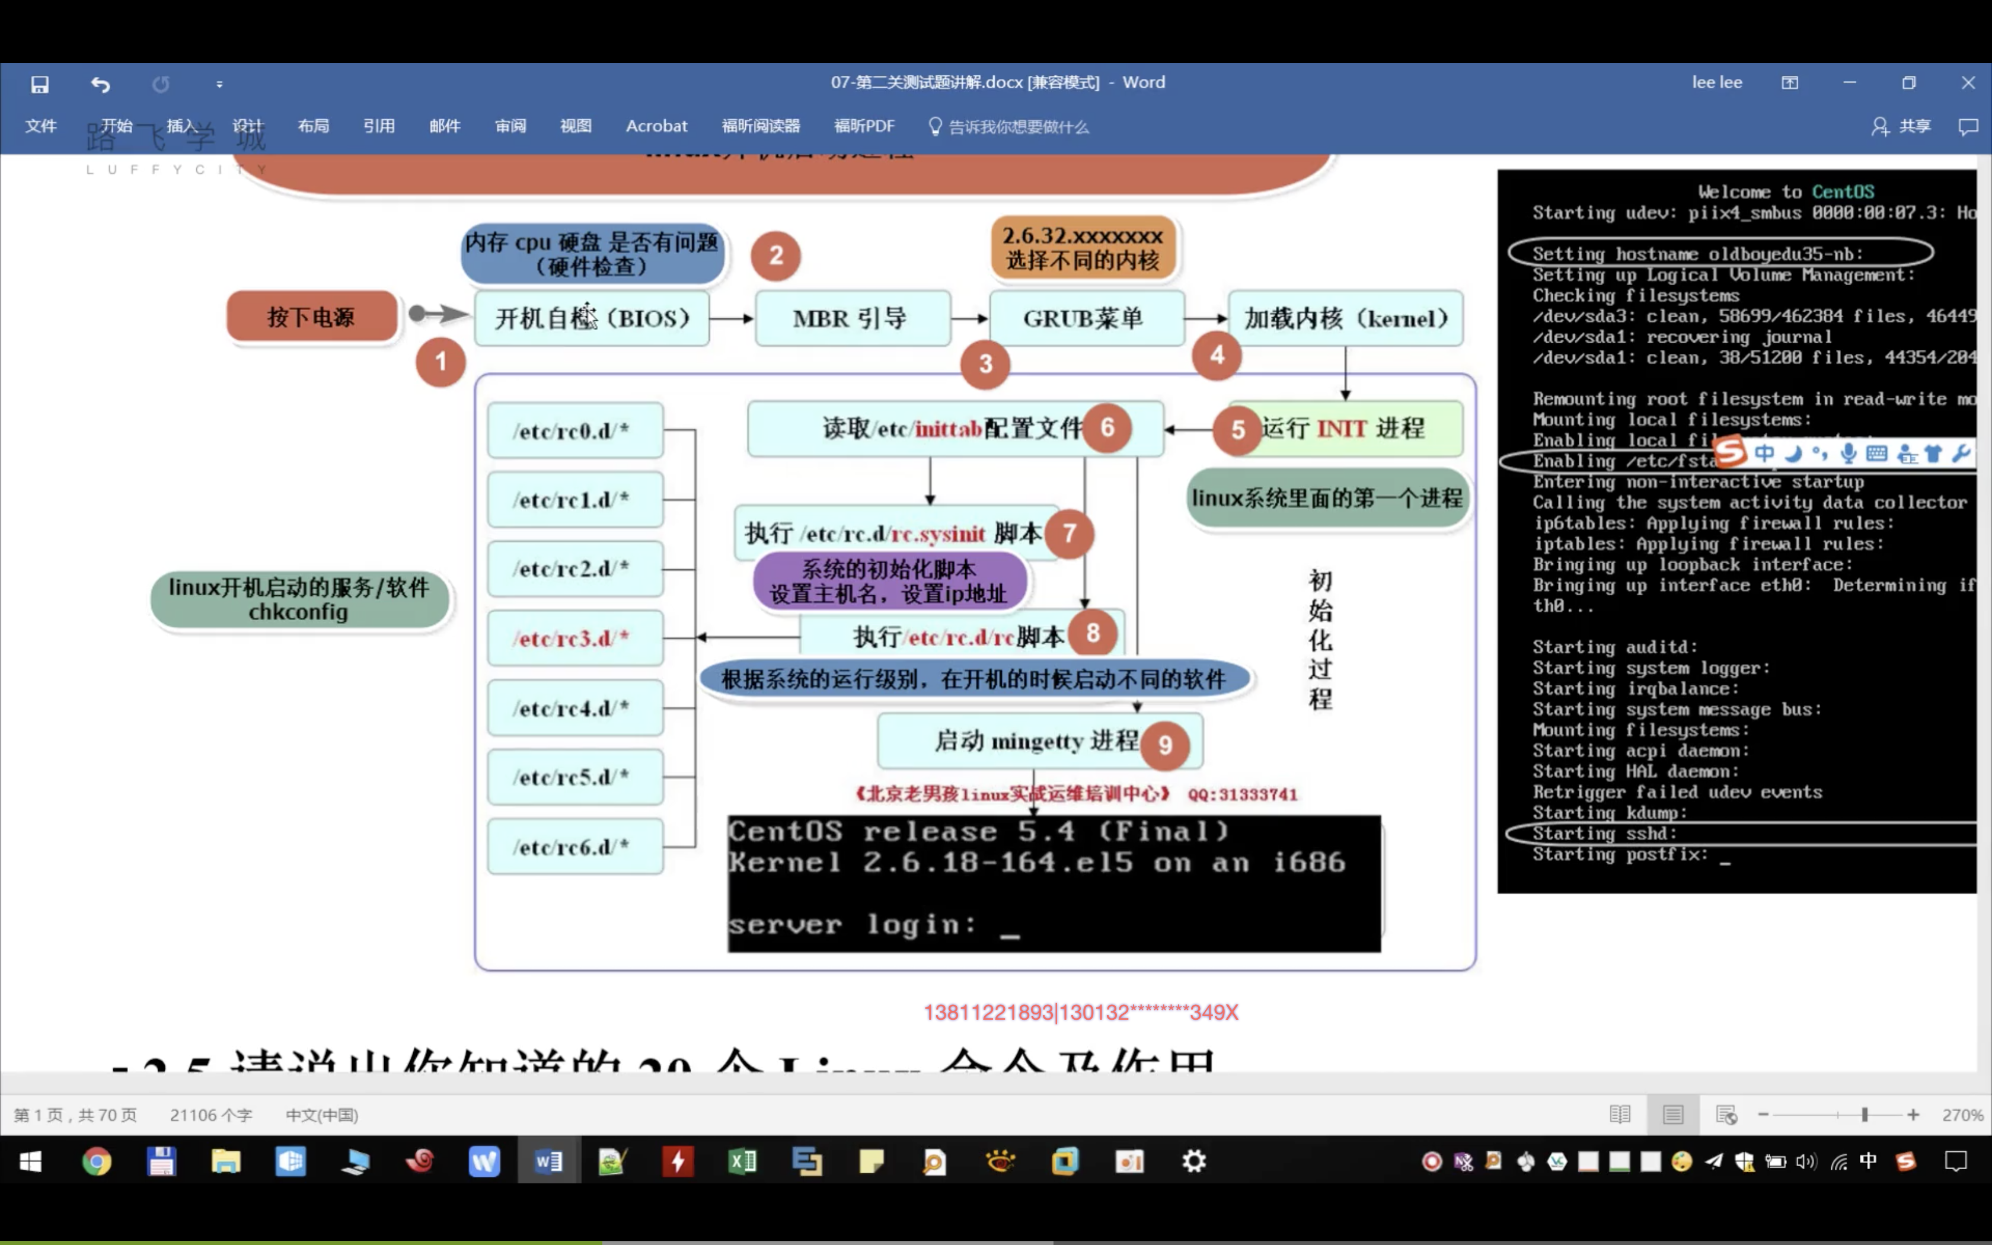Open the Acrobat ribbon tab

[x=656, y=126]
